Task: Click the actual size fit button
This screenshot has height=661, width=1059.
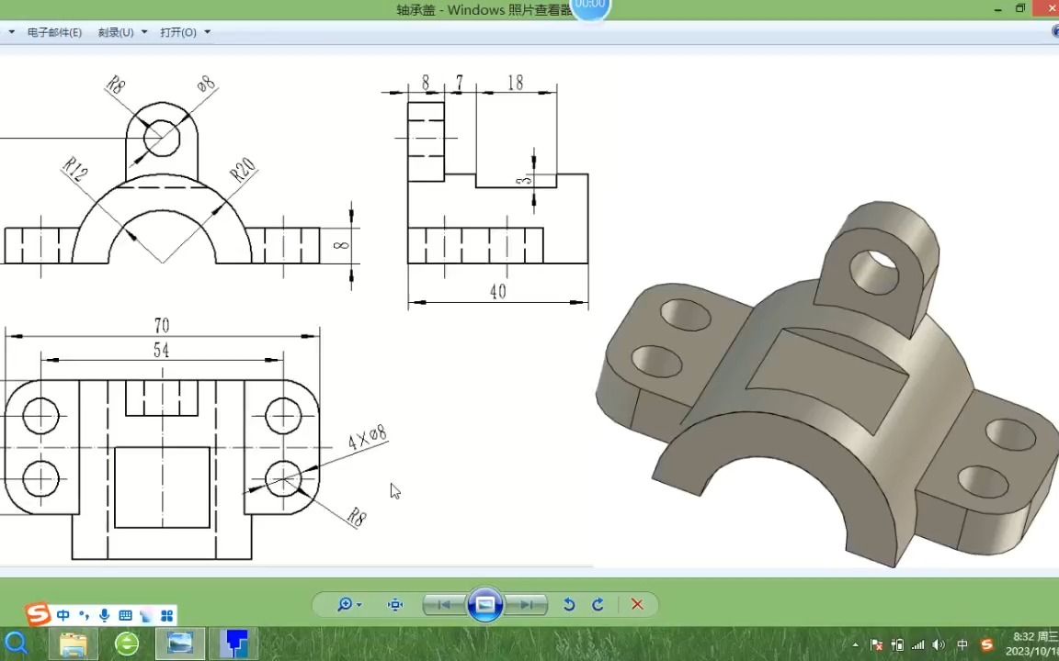Action: [395, 604]
